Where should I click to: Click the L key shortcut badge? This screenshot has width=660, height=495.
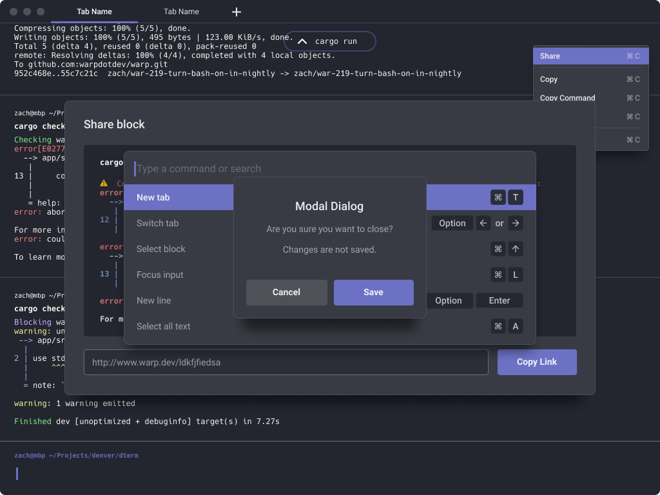point(515,275)
